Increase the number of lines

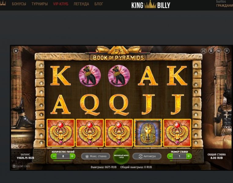click(x=72, y=156)
